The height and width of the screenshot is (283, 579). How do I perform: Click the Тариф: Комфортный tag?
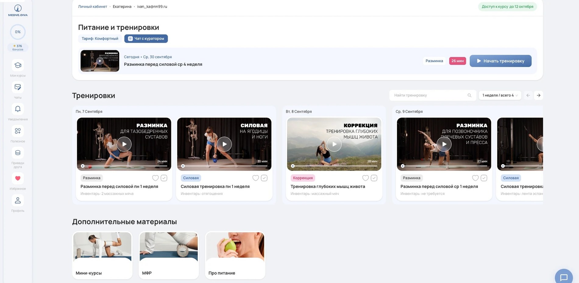click(x=100, y=39)
